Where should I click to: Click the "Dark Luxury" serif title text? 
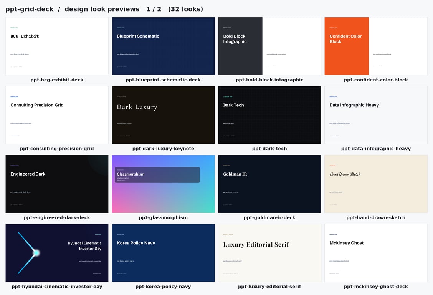coord(137,107)
